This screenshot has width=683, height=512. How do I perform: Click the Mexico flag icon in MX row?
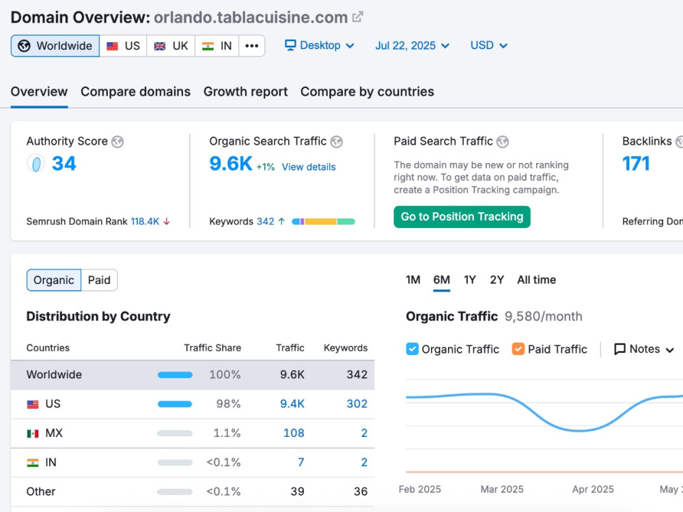tap(33, 433)
